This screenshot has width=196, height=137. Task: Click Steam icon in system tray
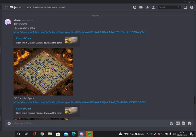tap(155, 134)
